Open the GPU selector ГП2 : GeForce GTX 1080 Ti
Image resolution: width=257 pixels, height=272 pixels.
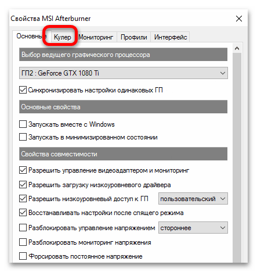tap(124, 73)
